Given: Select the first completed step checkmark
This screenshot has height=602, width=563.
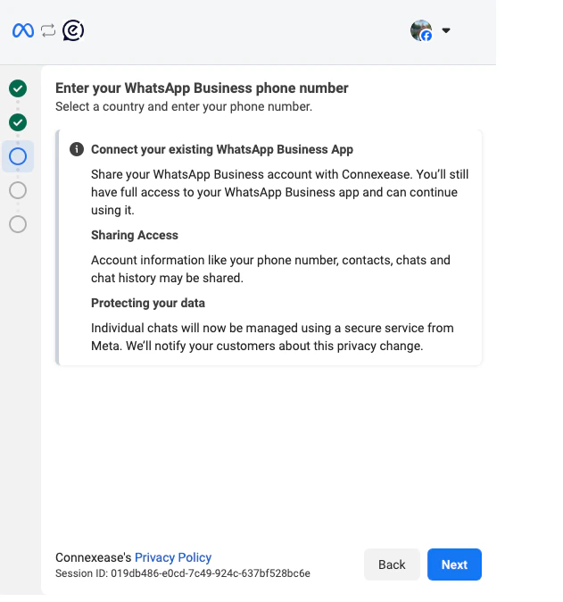Looking at the screenshot, I should coord(18,88).
